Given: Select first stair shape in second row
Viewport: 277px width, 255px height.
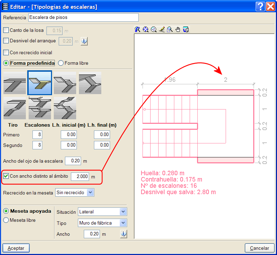Looking at the screenshot, I should pos(15,108).
